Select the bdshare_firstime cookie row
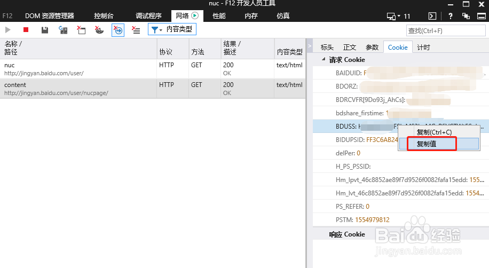Viewport: 489px width, 268px height. 401,113
